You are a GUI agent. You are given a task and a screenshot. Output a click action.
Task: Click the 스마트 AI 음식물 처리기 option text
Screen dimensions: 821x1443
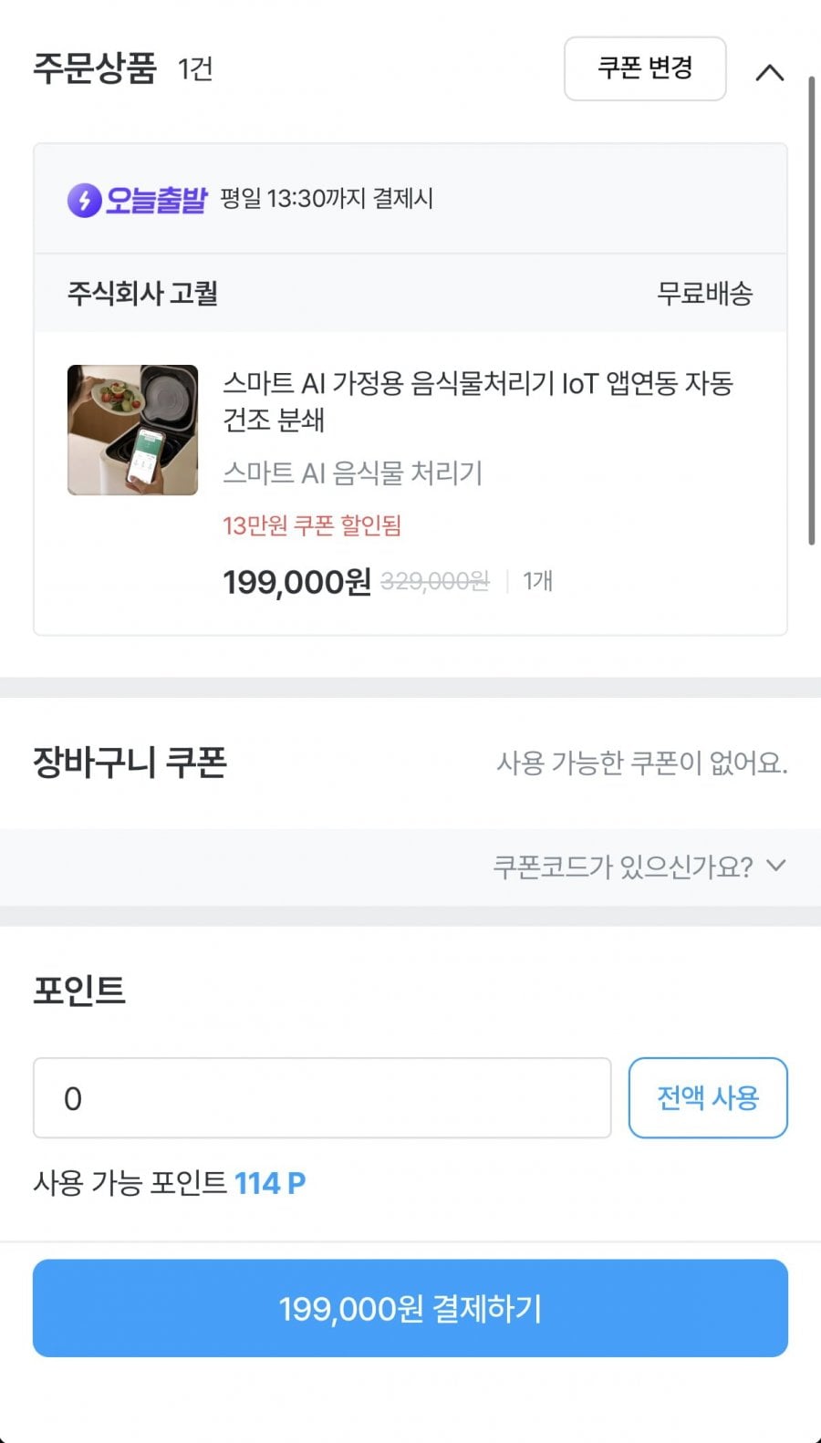tap(352, 472)
